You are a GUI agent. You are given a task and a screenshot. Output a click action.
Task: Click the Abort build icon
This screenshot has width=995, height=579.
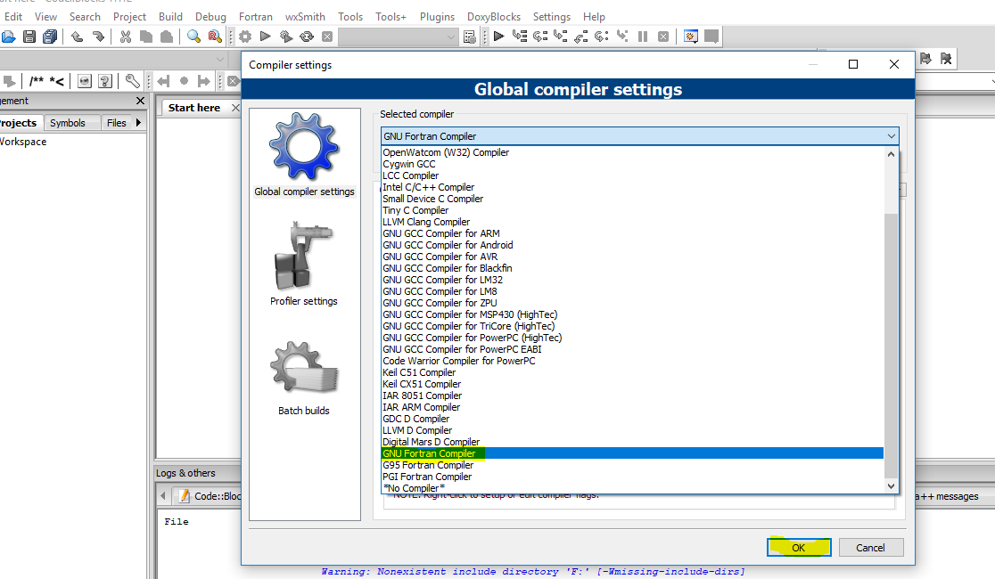click(x=327, y=37)
